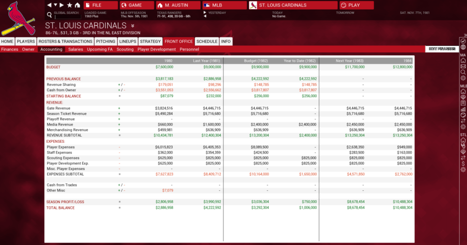Click the globe icon in right sidebar

tap(463, 47)
